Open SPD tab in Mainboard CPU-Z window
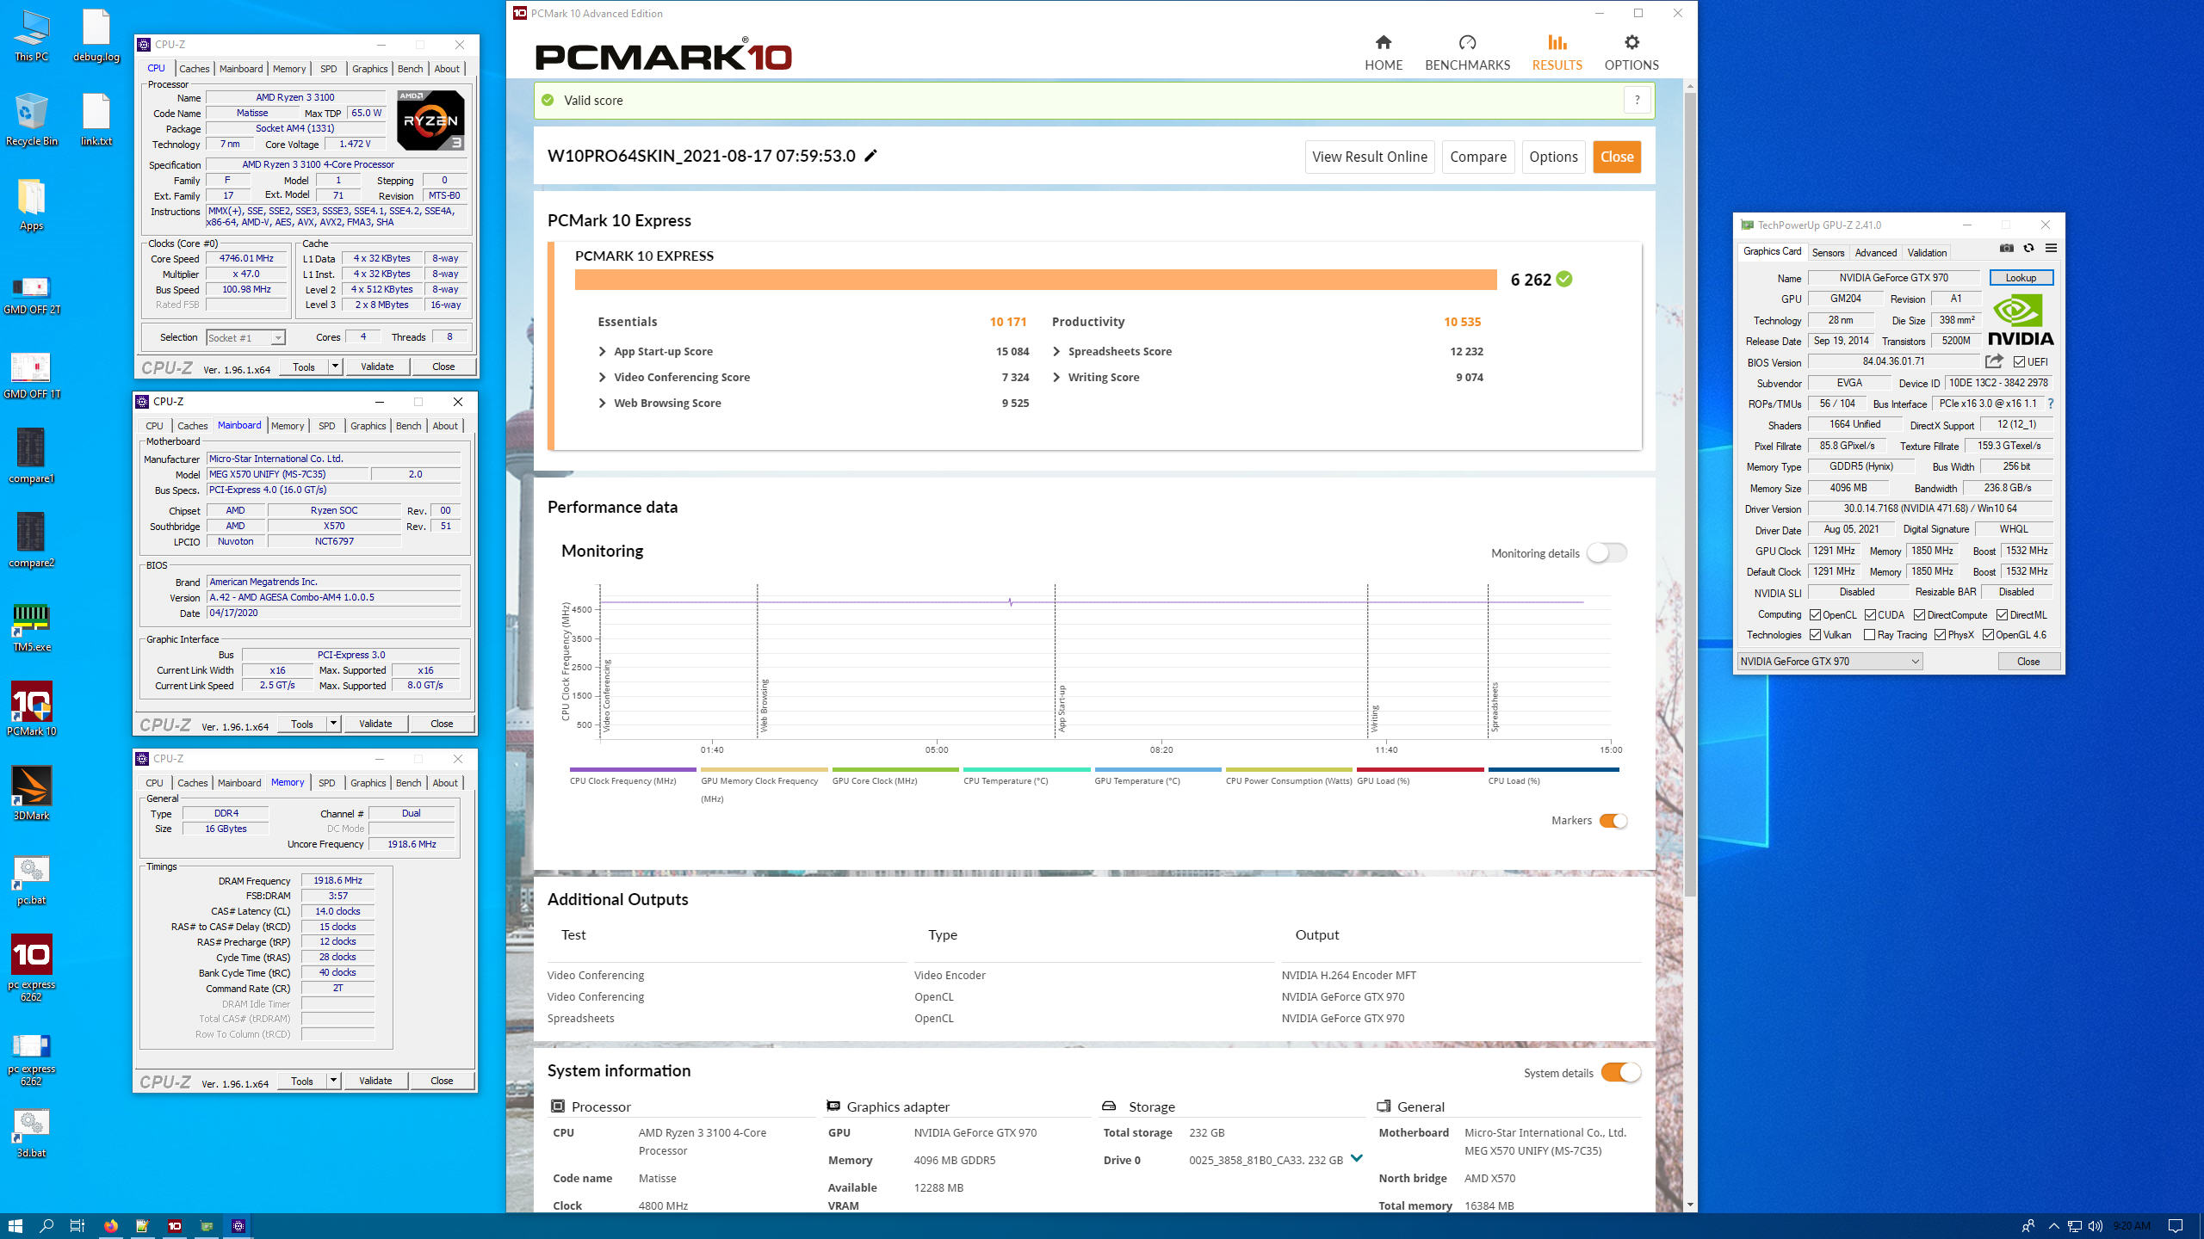 [327, 426]
